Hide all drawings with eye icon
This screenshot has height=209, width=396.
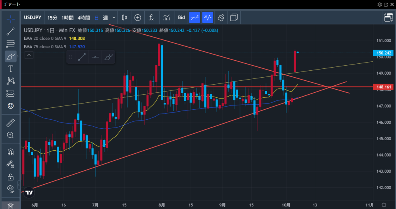coord(10,189)
